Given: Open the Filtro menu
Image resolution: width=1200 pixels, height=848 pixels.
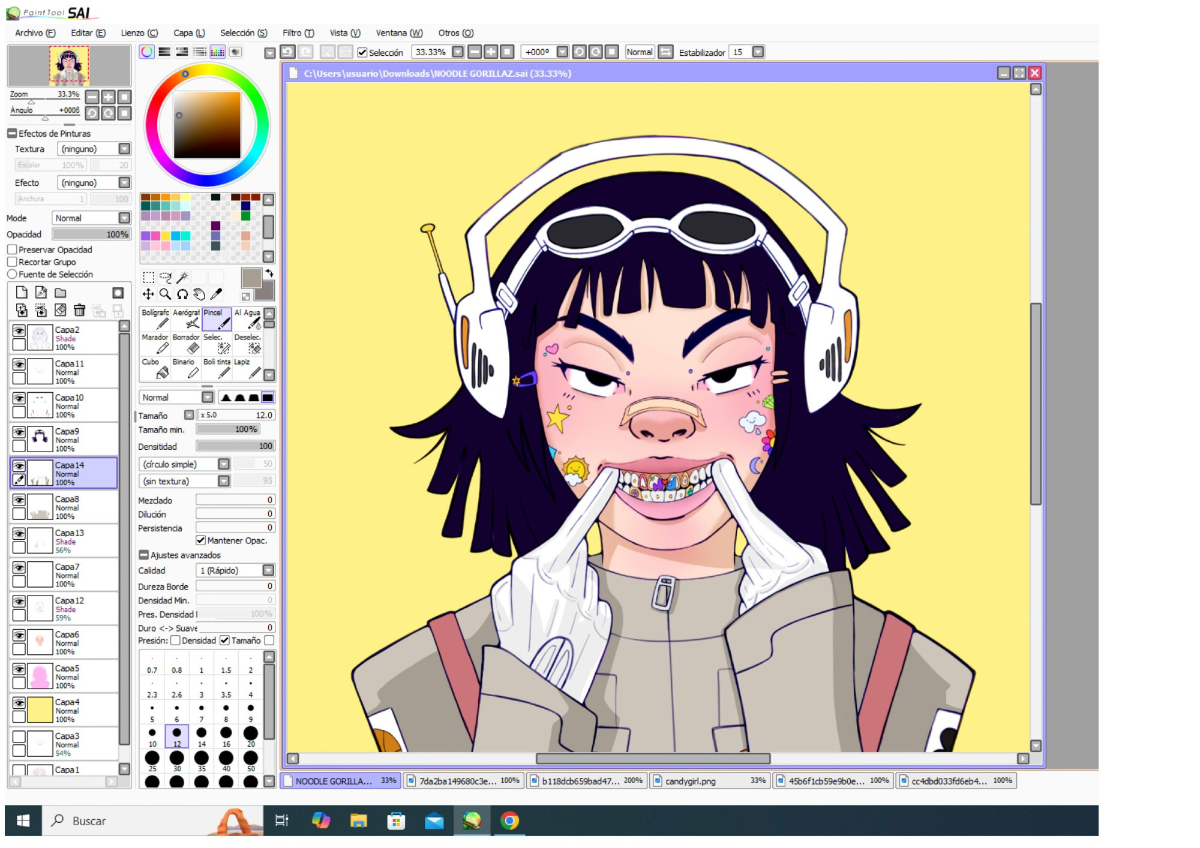Looking at the screenshot, I should click(x=298, y=33).
